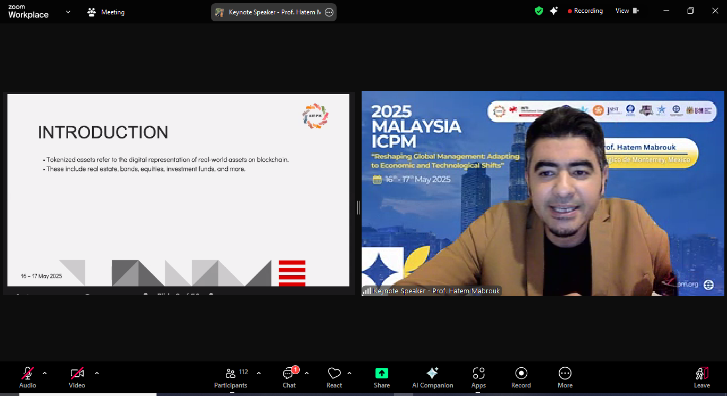Open React emoji menu
This screenshot has width=727, height=396.
pos(334,377)
